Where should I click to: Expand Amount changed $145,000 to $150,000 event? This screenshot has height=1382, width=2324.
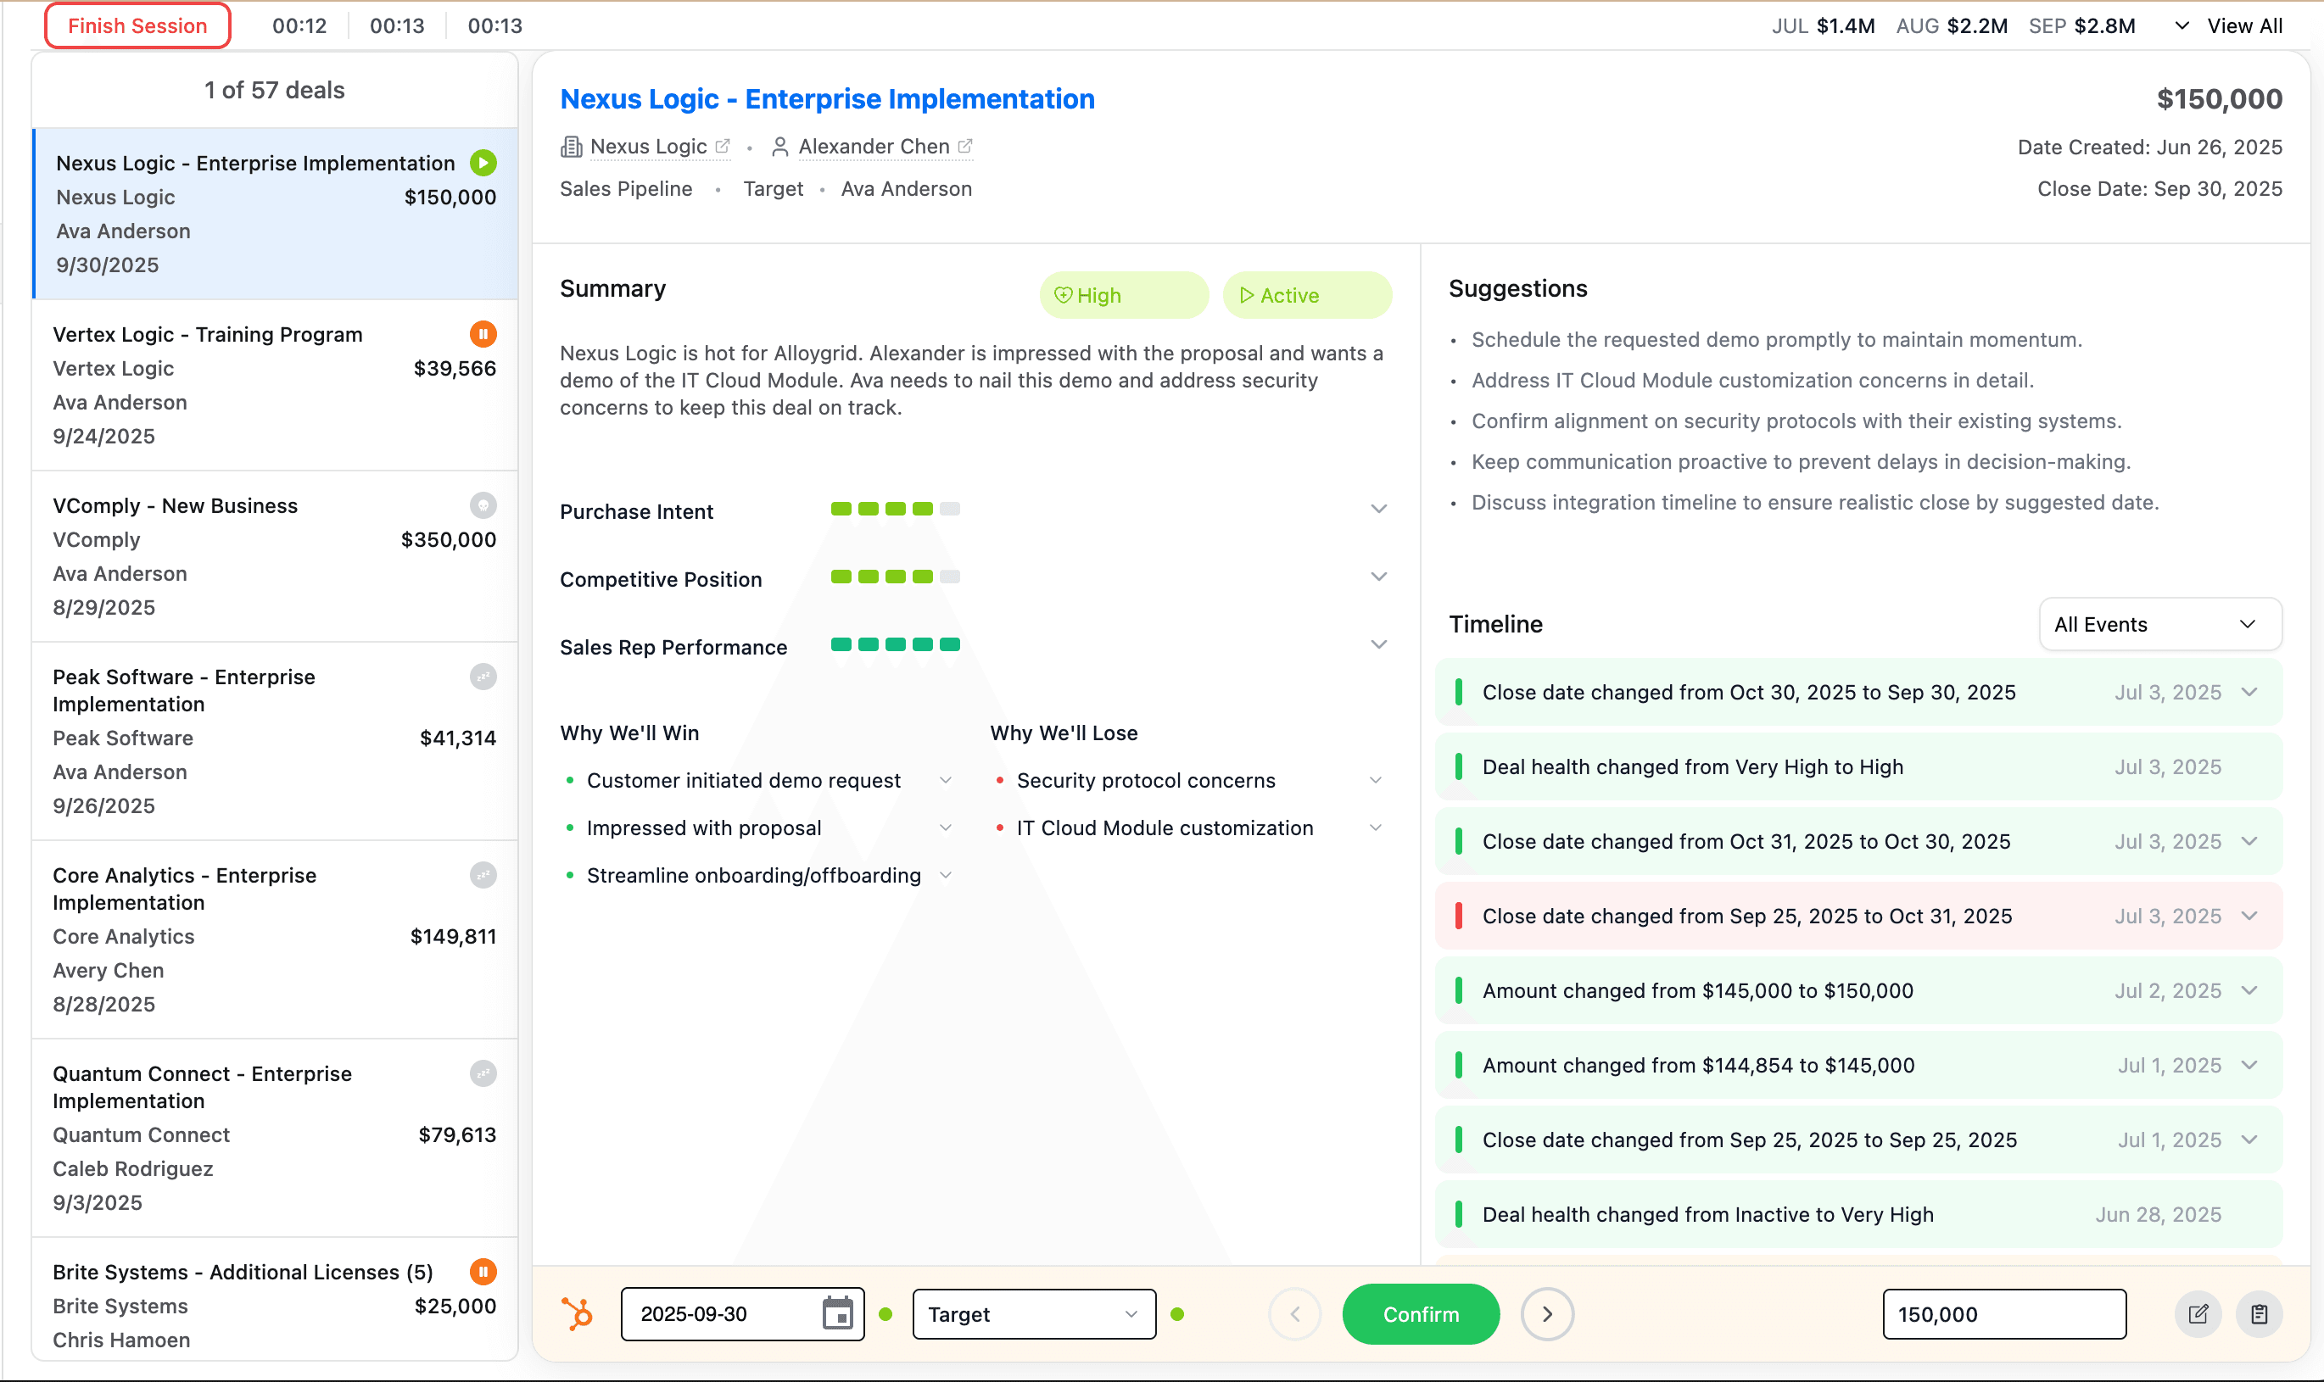[x=2249, y=990]
